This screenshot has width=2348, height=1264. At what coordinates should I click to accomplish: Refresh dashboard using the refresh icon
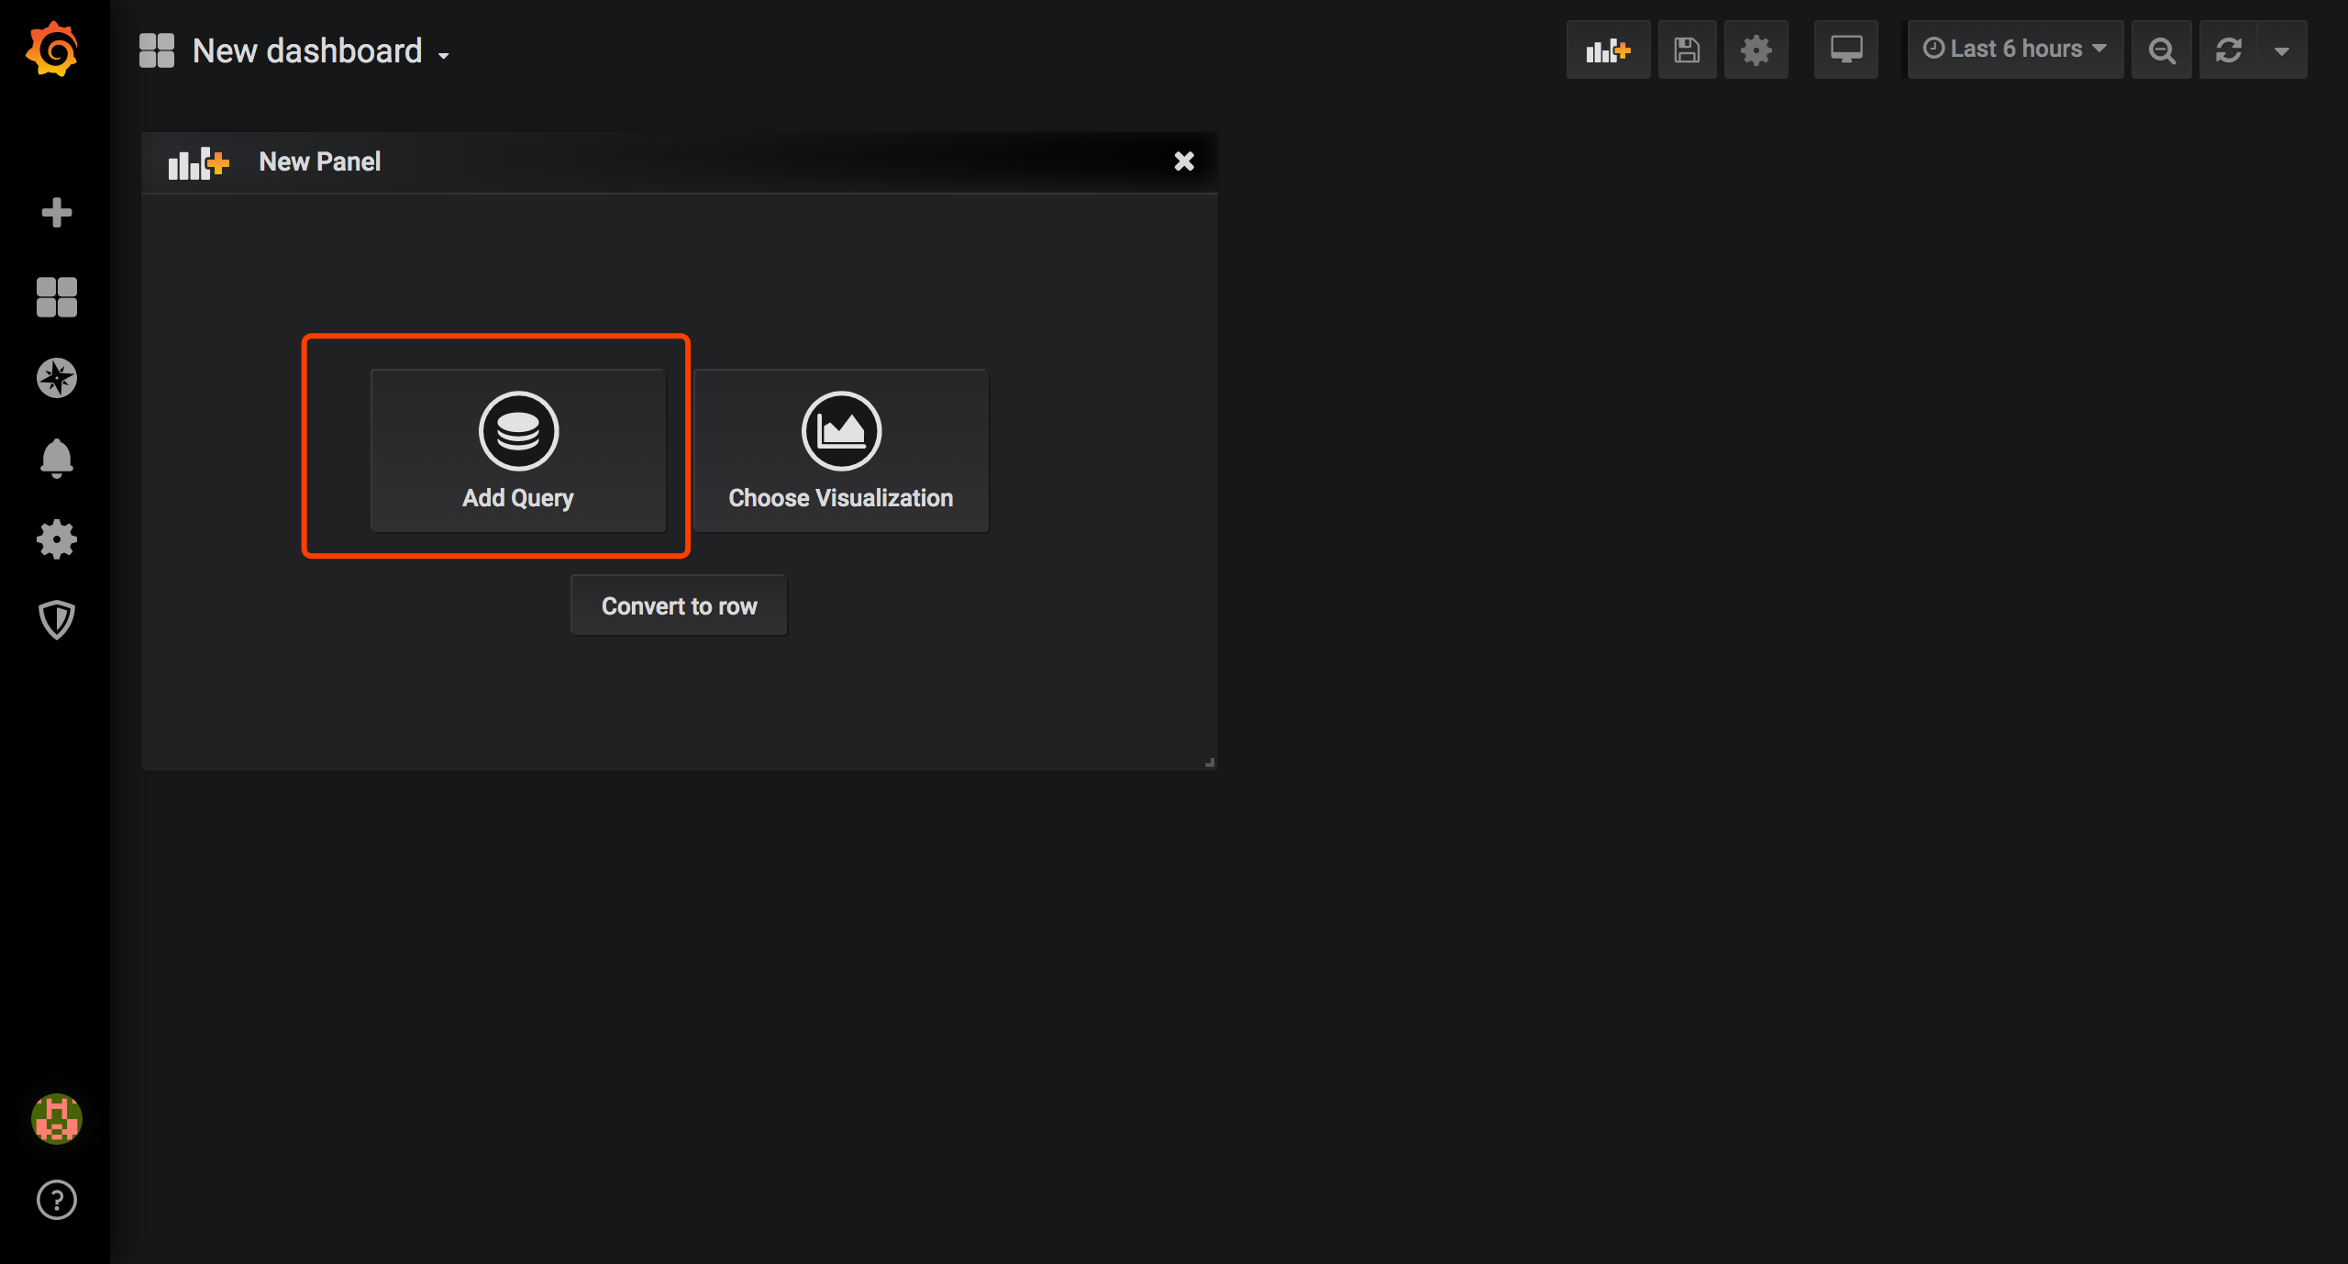pos(2229,50)
